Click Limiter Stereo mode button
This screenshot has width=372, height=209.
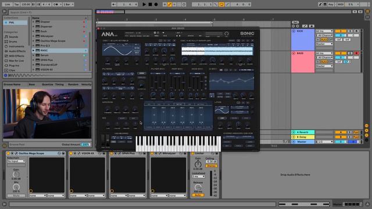211,166
